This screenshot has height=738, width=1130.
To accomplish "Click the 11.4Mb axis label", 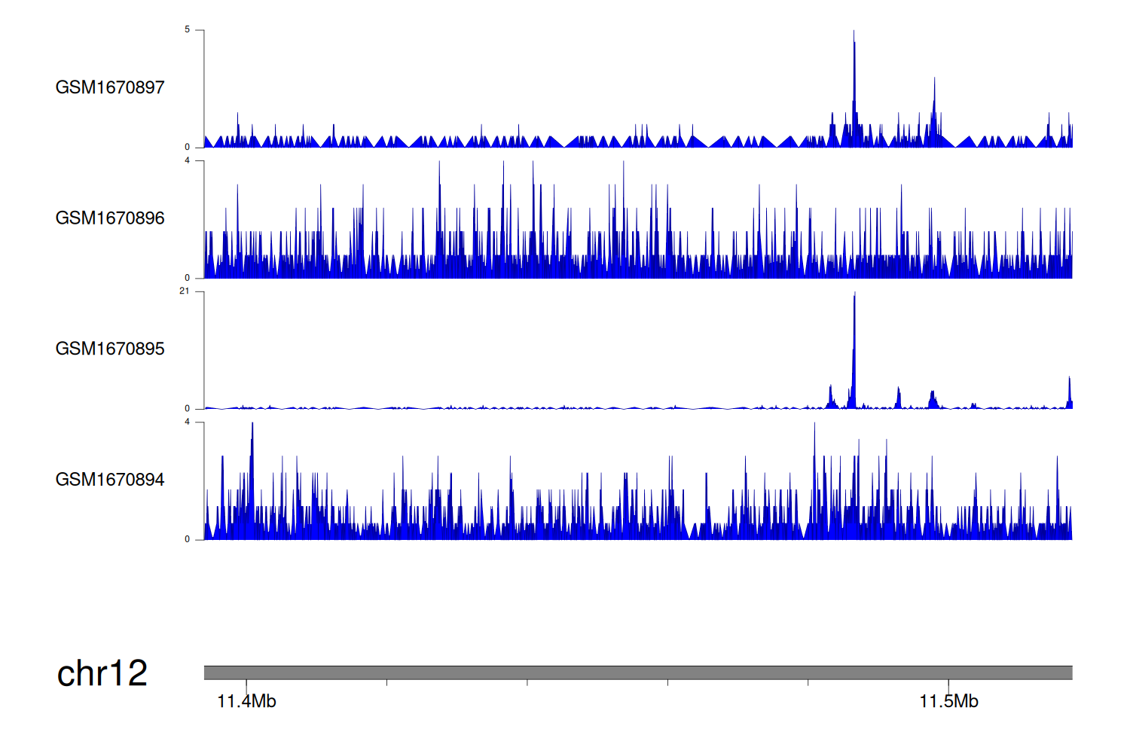I will pyautogui.click(x=246, y=702).
